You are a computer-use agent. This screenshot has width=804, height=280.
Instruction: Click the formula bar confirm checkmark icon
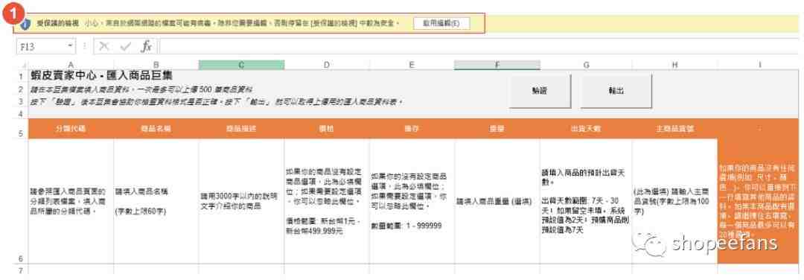pos(125,47)
